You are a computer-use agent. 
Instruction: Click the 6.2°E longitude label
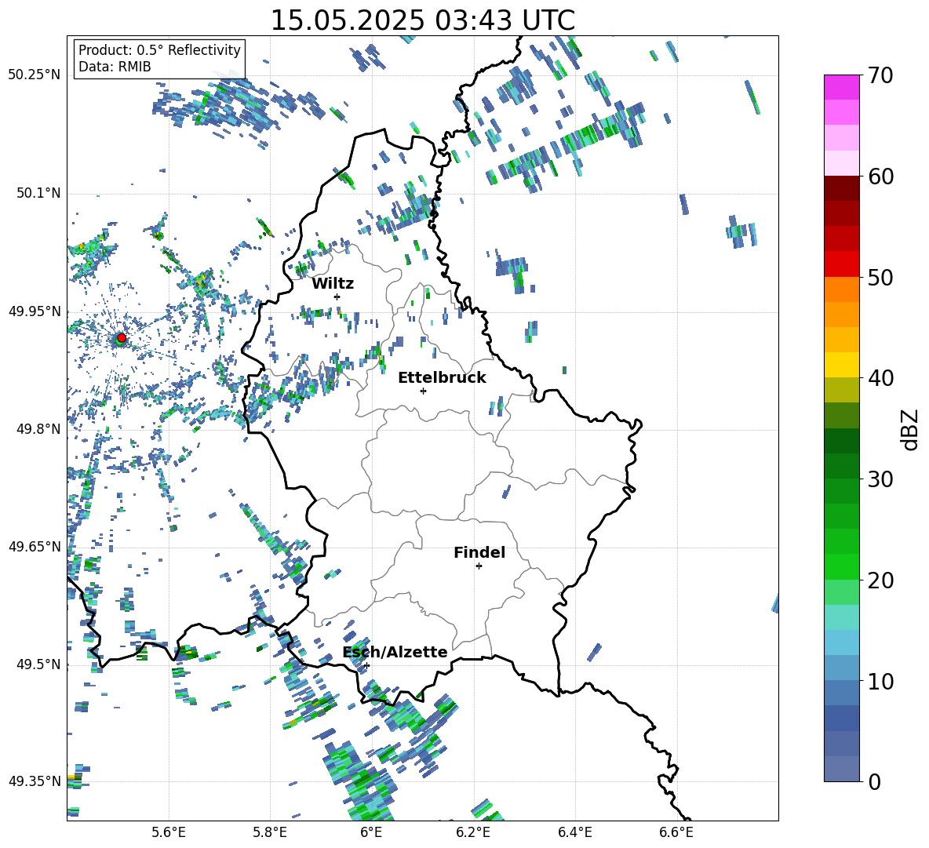click(473, 832)
